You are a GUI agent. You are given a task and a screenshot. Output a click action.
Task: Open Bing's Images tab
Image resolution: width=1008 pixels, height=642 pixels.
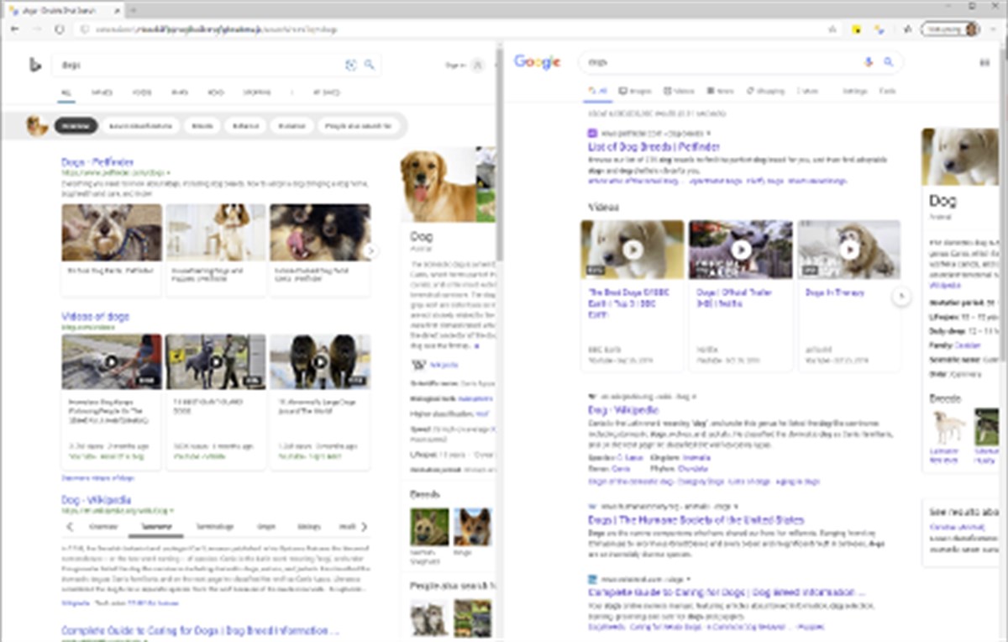coord(102,92)
